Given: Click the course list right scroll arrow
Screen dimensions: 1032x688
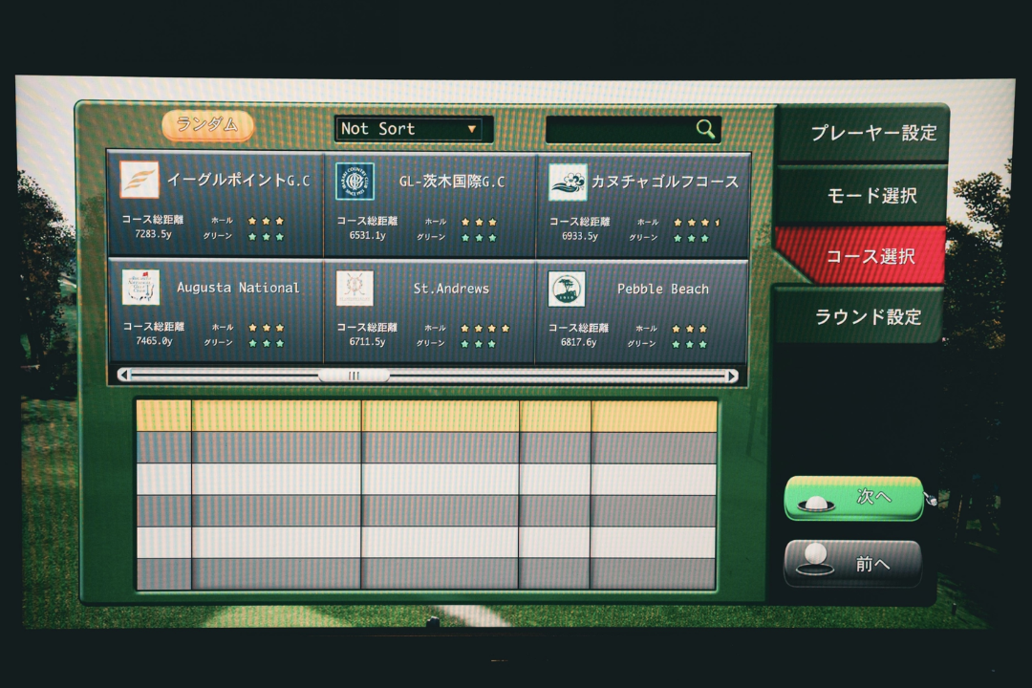Looking at the screenshot, I should (732, 376).
